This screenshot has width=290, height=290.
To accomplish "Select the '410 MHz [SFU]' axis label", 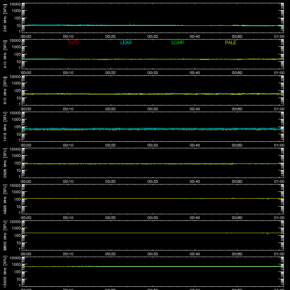I will (5, 54).
